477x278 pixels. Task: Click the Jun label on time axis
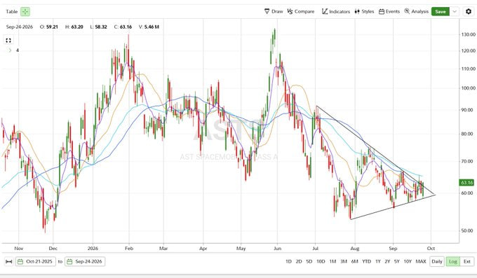[278, 249]
